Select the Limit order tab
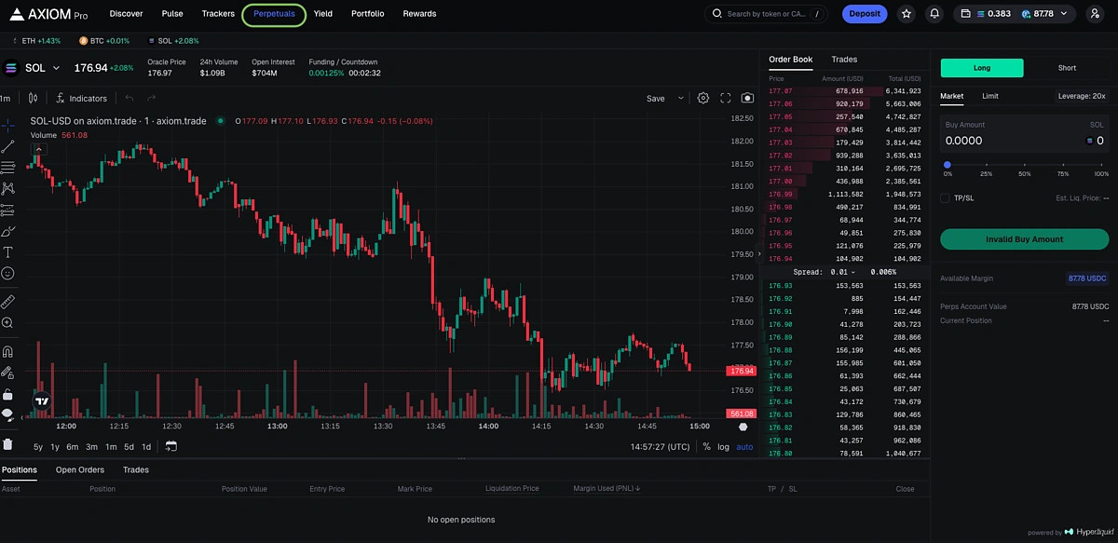Viewport: 1118px width, 543px height. 989,96
